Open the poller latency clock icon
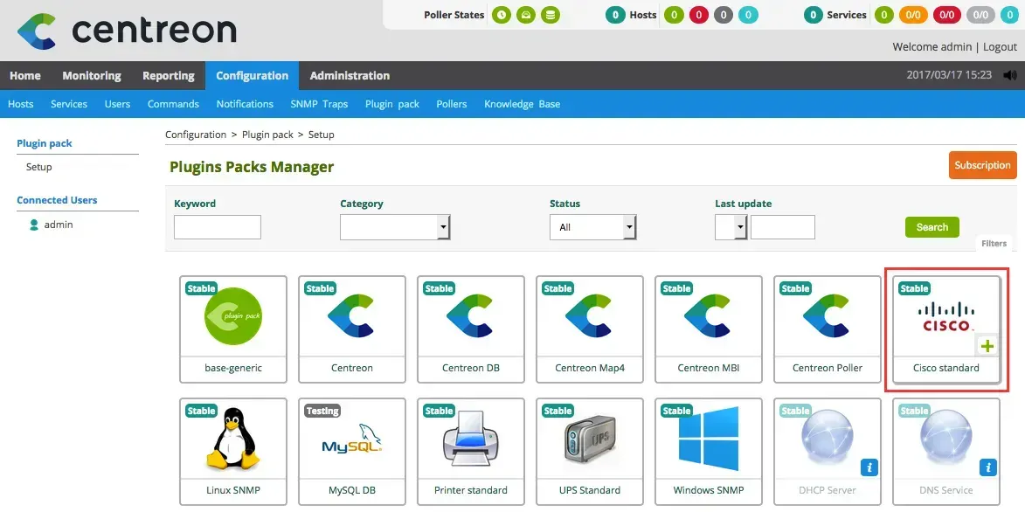This screenshot has height=512, width=1025. click(501, 15)
